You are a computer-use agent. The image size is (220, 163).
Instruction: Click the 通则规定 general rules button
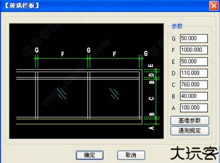click(190, 131)
